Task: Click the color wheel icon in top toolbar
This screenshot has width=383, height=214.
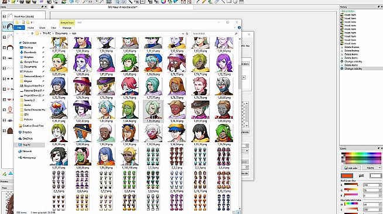Action: pos(163,2)
